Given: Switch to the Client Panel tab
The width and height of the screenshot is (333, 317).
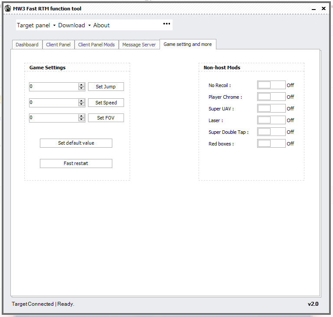Looking at the screenshot, I should pos(58,45).
